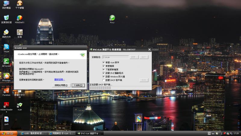Launch the PPStream desktop shortcut
241x136 pixels.
(x=6, y=77)
